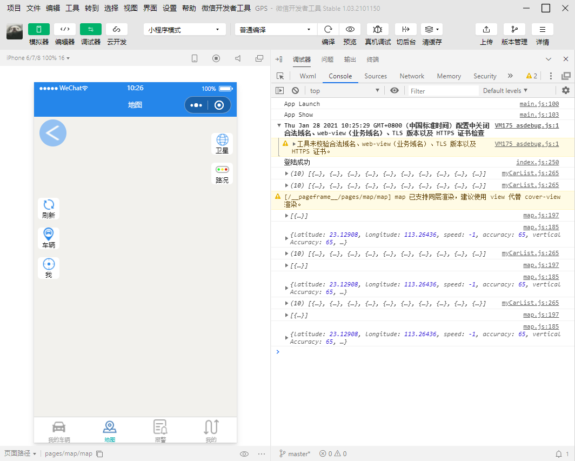The image size is (575, 461).
Task: Collapse the Thu Jan 28 log group
Action: coord(279,125)
